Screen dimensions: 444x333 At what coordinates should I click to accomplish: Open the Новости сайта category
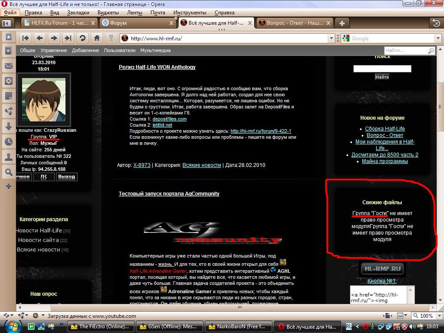(39, 240)
